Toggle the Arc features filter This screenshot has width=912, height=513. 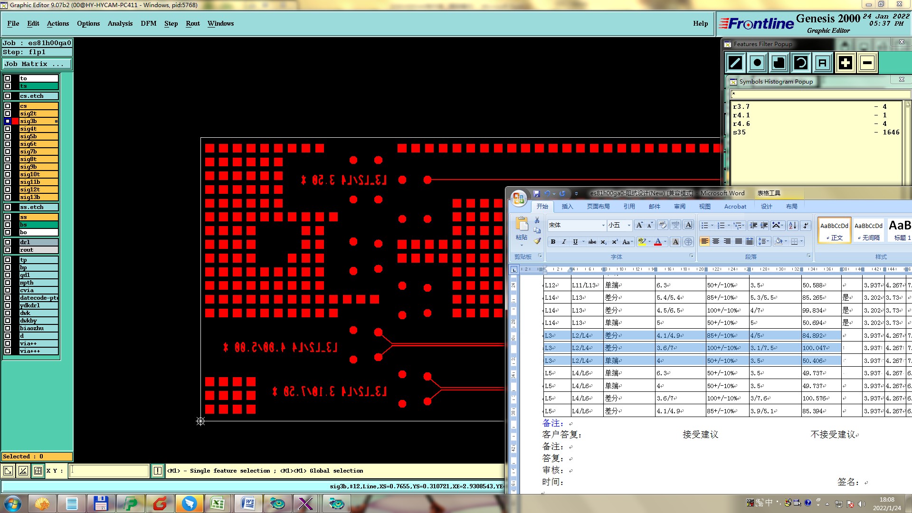pos(801,63)
